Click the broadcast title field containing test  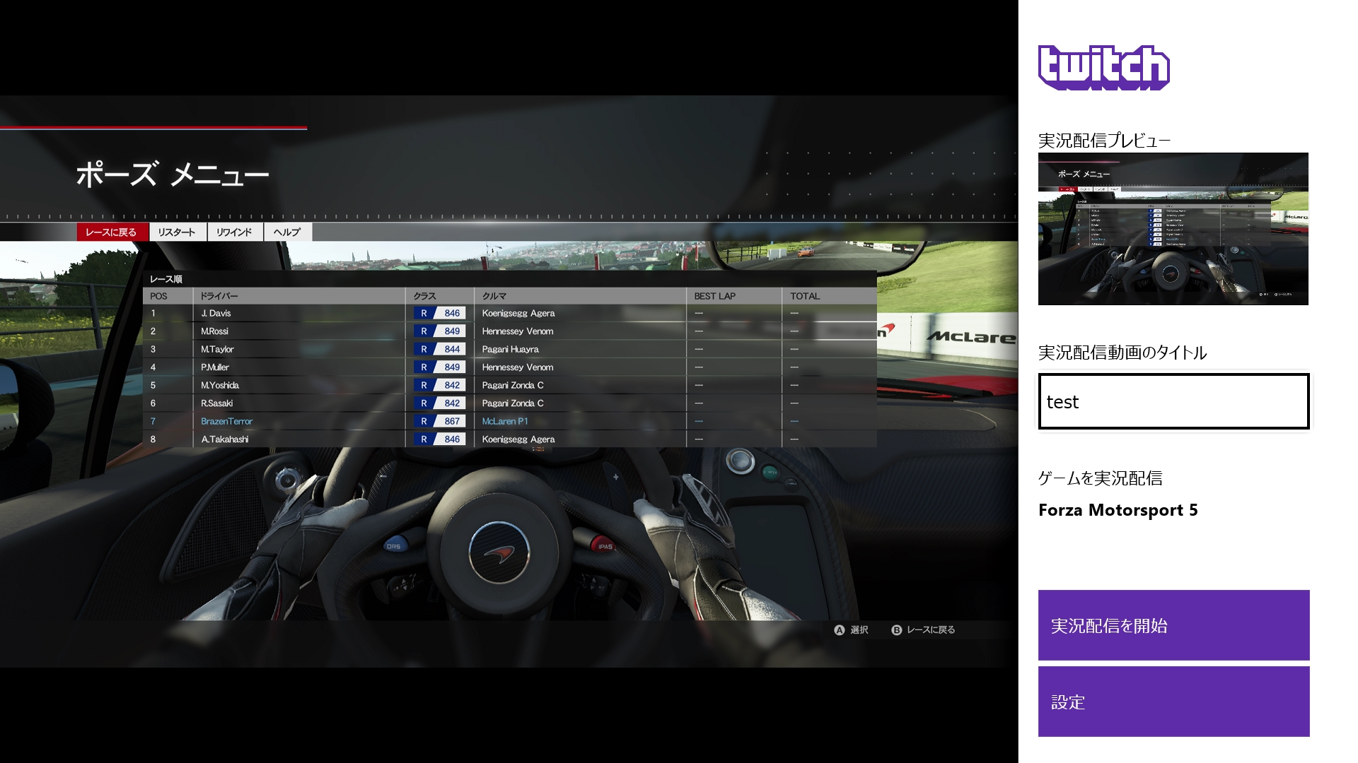pyautogui.click(x=1173, y=401)
